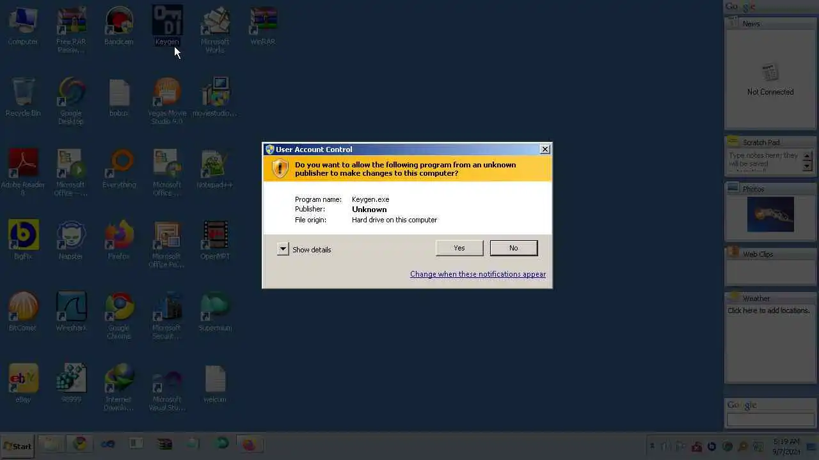This screenshot has height=460, width=819.
Task: Select the Keygen desktop icon
Action: pyautogui.click(x=167, y=27)
